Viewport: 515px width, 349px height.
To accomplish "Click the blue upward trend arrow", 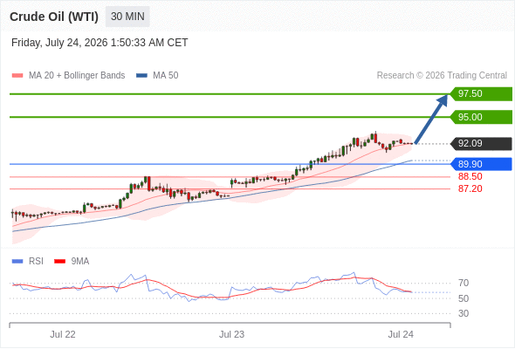I will [431, 119].
